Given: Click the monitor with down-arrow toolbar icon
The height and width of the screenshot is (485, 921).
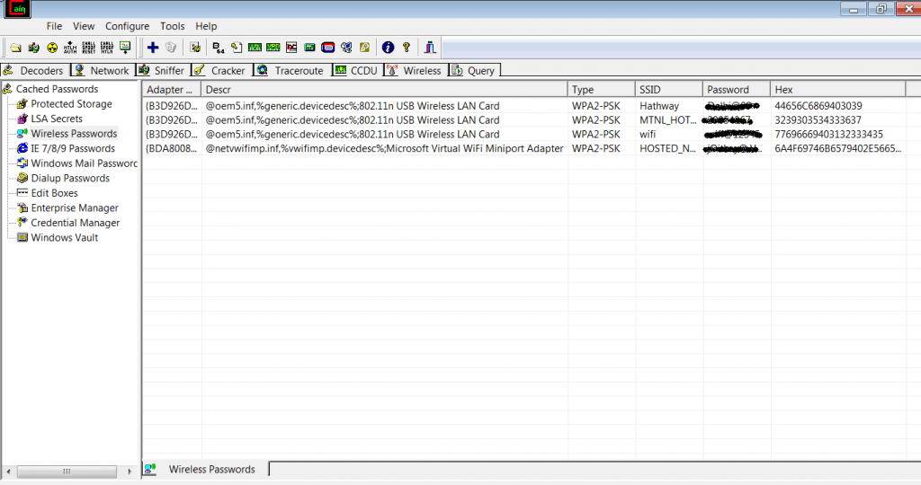Looking at the screenshot, I should [x=125, y=48].
